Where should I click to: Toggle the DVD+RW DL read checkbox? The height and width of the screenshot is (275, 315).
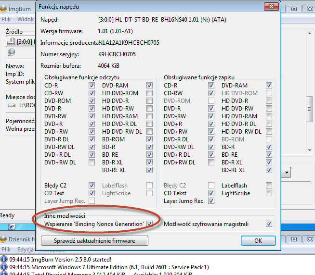point(92,162)
